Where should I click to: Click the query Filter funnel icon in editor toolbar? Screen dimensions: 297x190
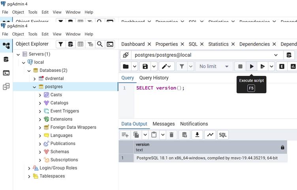(x=182, y=66)
